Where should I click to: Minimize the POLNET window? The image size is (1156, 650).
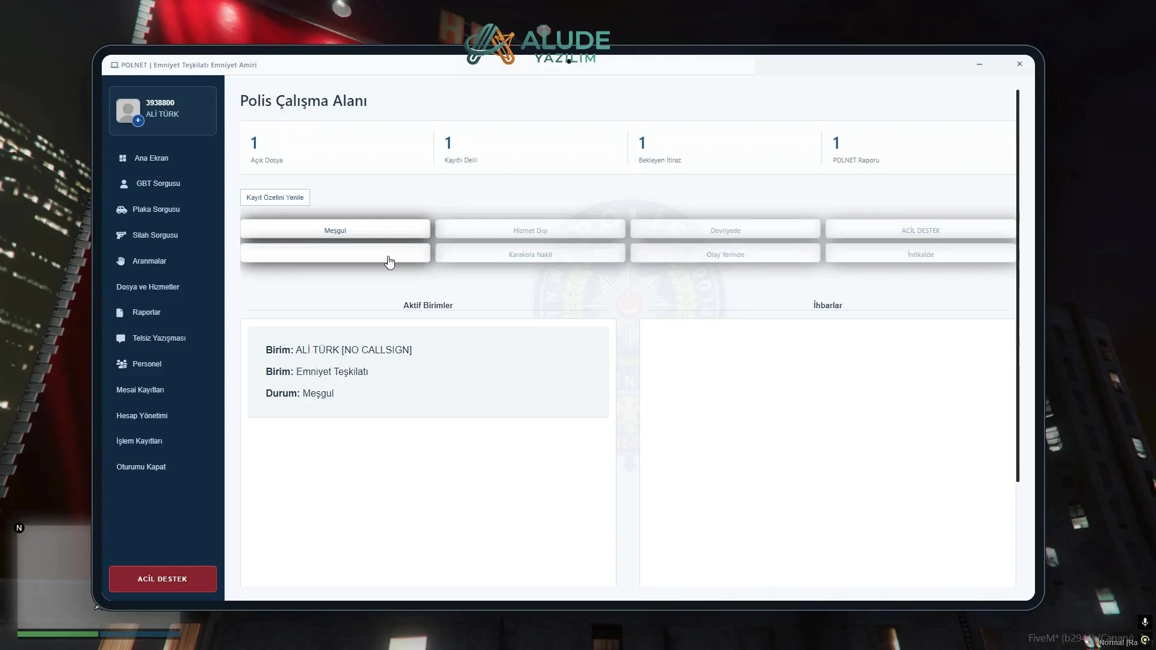(x=980, y=64)
